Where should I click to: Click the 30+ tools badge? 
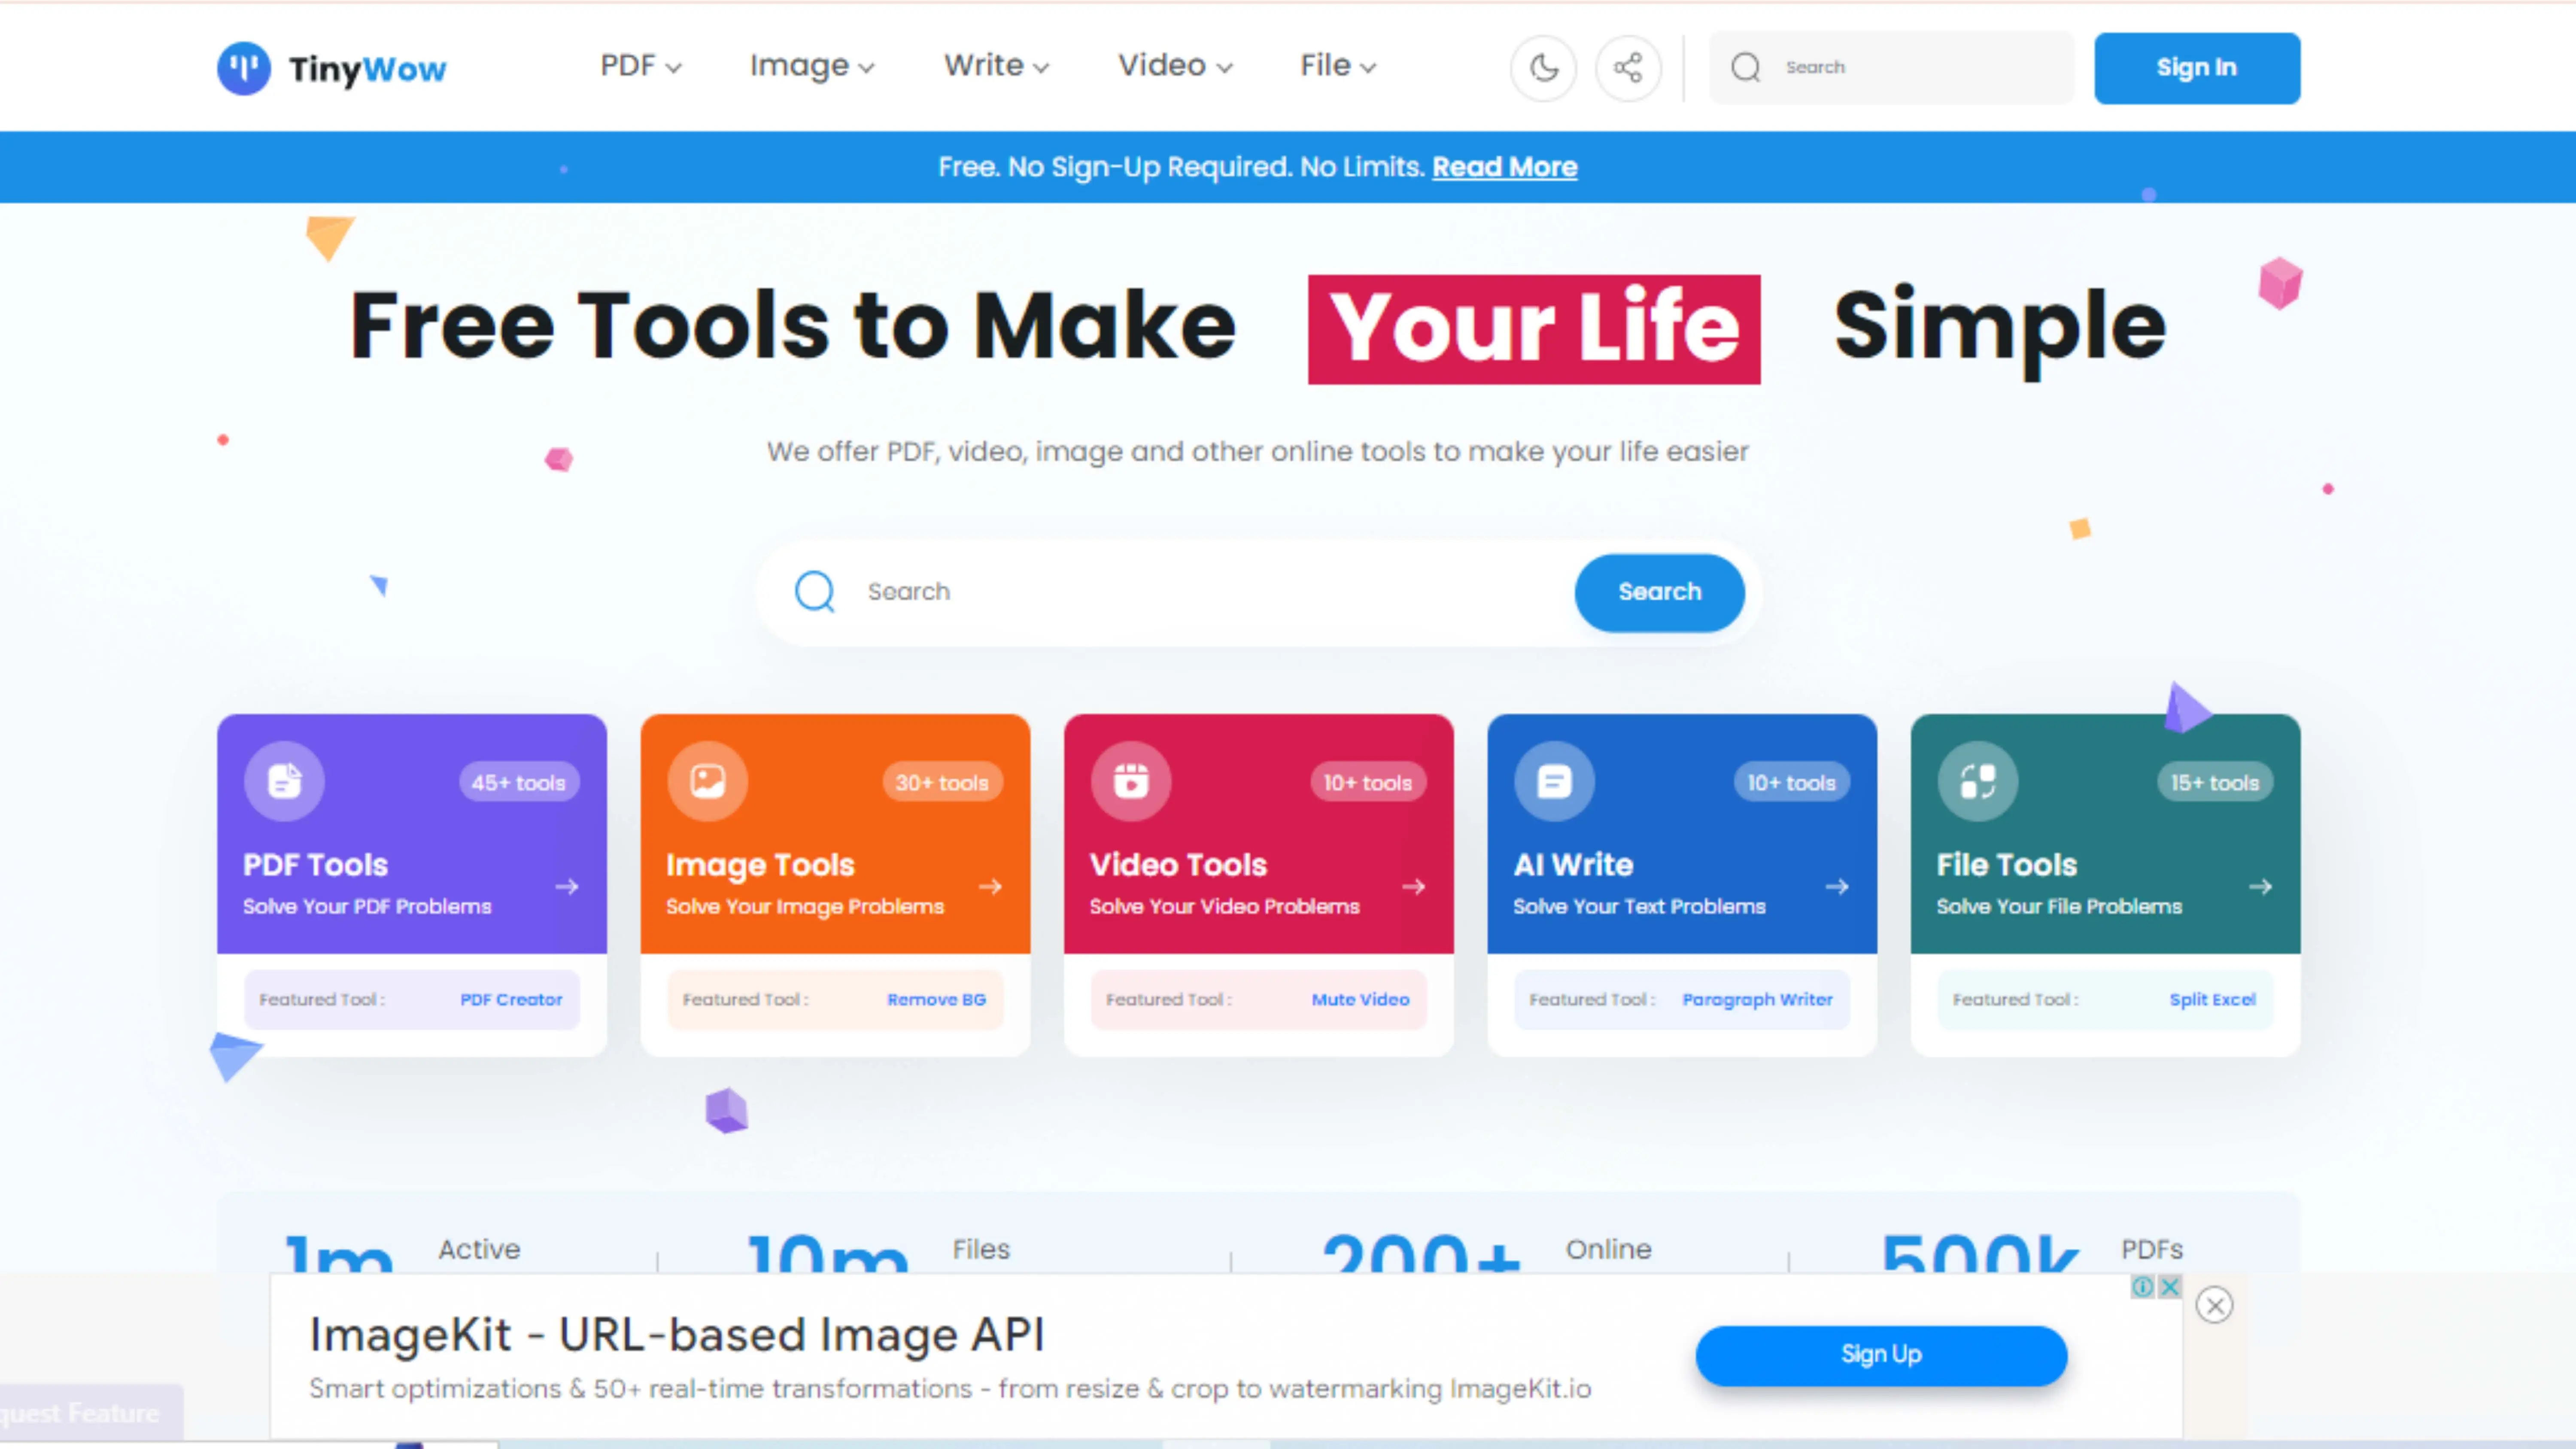(942, 782)
